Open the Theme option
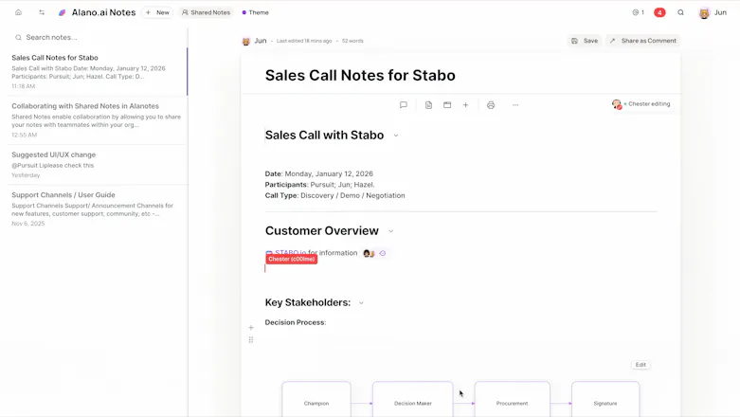Image resolution: width=740 pixels, height=417 pixels. click(255, 12)
